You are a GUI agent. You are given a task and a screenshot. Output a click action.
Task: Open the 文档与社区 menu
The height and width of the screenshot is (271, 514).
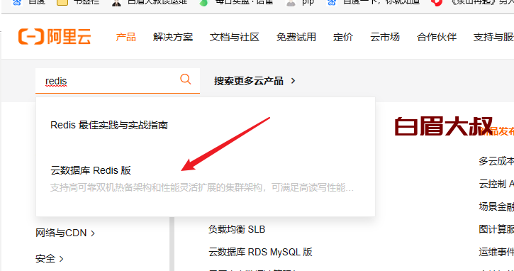tap(235, 37)
